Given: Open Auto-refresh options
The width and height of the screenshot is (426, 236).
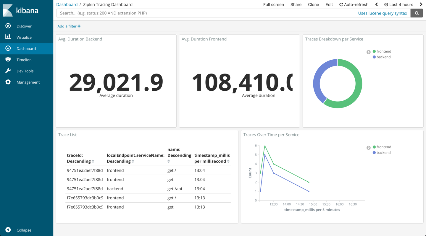Looking at the screenshot, I should (354, 4).
